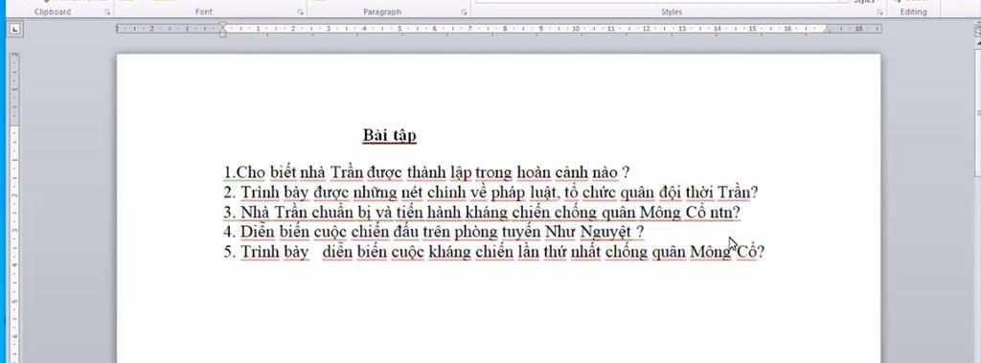Click the Clipboard group label
This screenshot has width=981, height=363.
pos(53,11)
